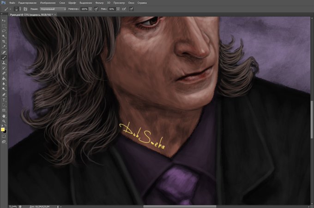Click the yellow foreground color swatch
314x208 pixels.
[x=3, y=130]
